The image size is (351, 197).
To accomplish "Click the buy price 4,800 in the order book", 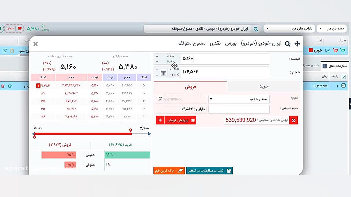I will tap(110, 93).
